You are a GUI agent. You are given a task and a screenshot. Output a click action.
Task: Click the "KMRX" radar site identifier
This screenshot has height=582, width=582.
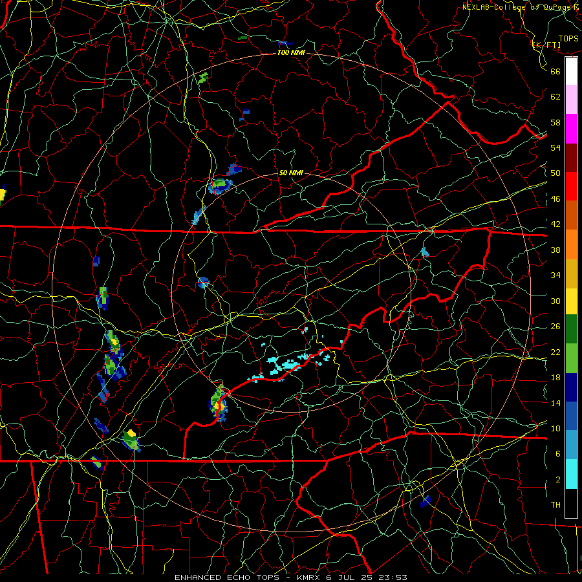click(x=310, y=577)
